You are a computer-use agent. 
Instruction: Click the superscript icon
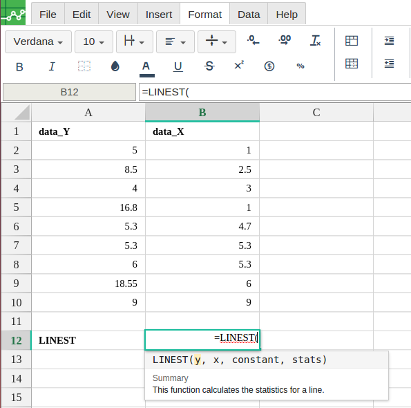[x=239, y=65]
